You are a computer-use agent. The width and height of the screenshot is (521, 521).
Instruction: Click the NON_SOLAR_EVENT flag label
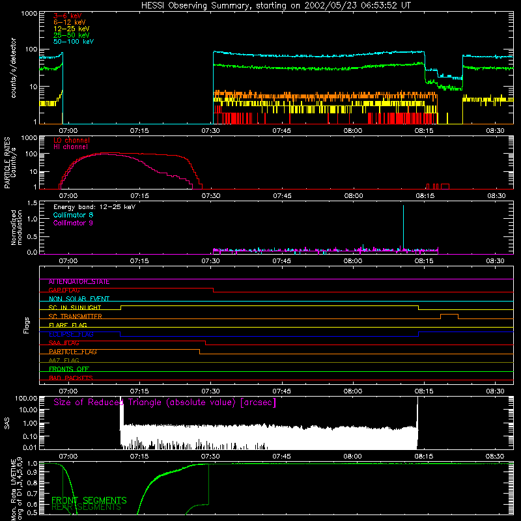coord(79,299)
